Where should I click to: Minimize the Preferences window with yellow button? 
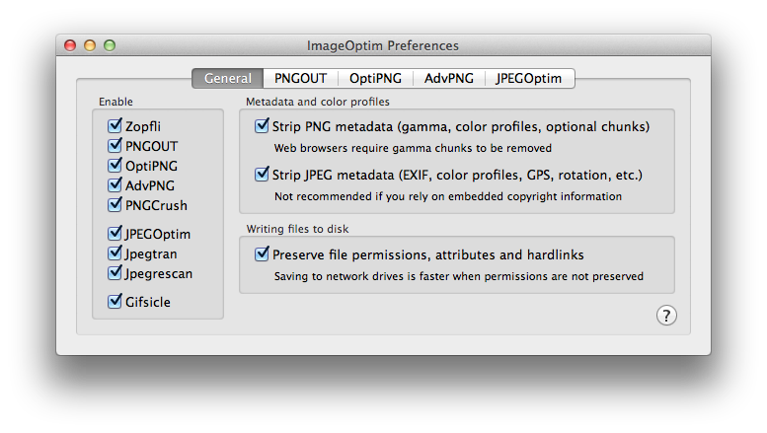(x=90, y=45)
